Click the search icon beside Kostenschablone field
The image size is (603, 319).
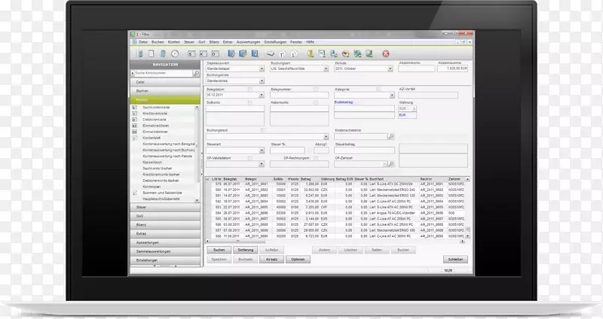pyautogui.click(x=390, y=136)
